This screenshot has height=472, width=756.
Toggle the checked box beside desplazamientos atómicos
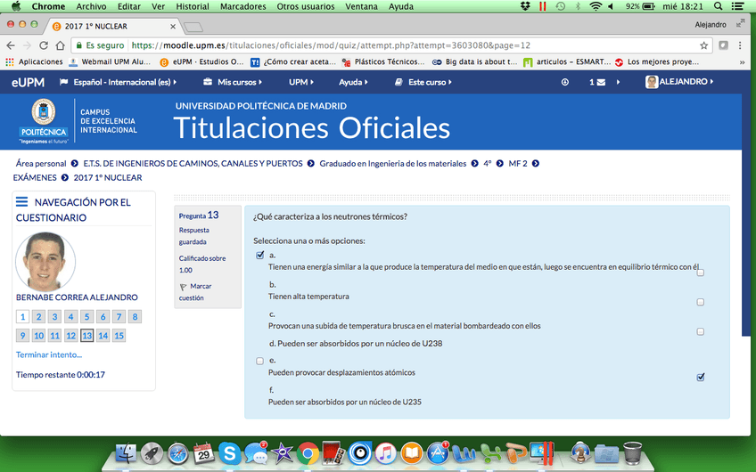point(701,378)
